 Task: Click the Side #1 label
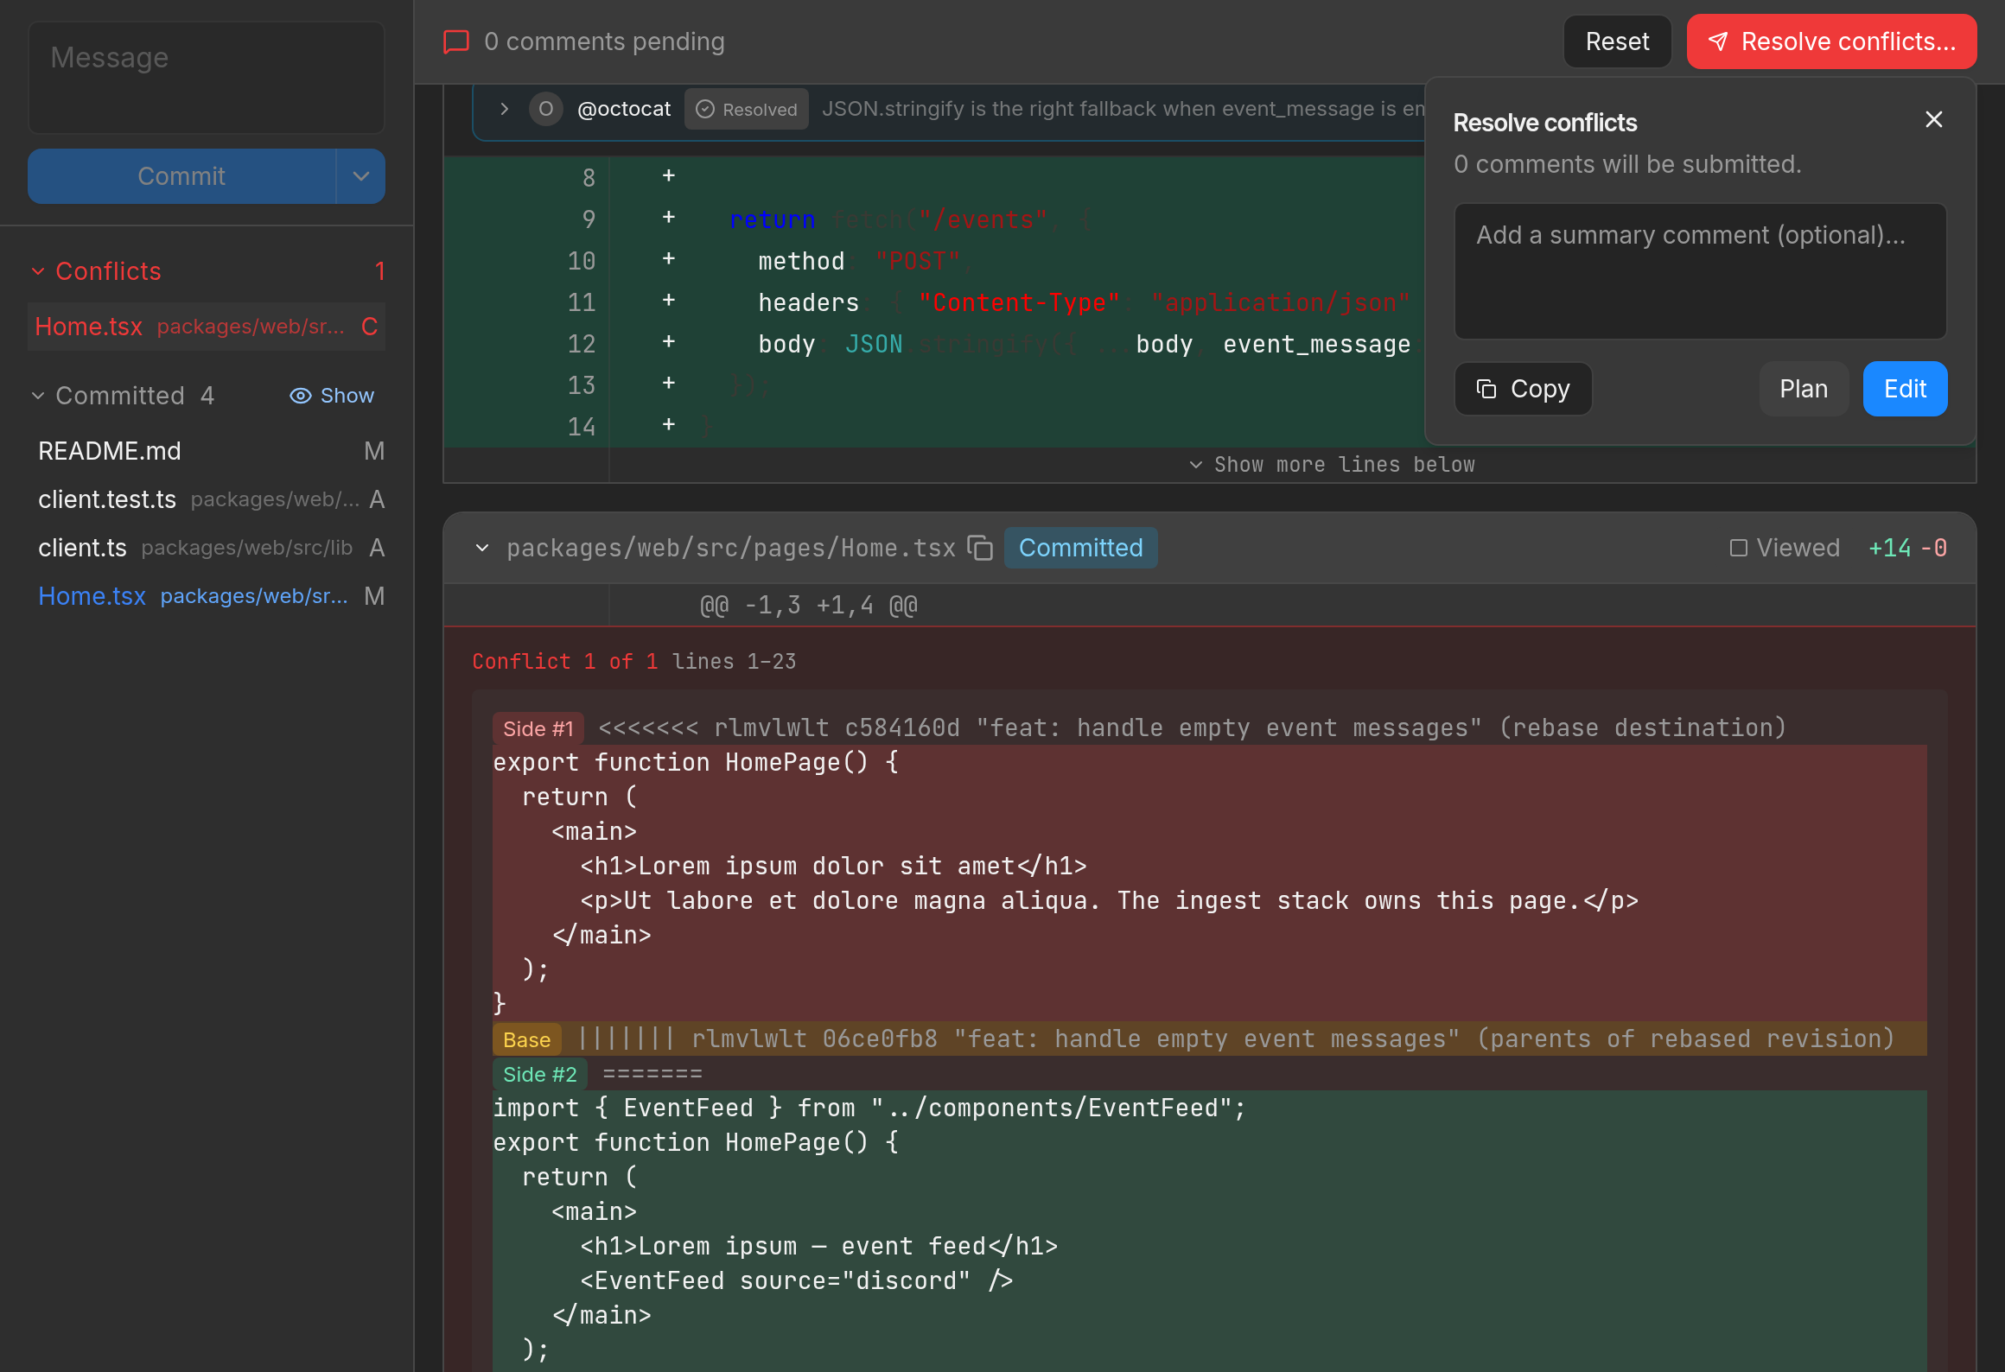pos(538,728)
